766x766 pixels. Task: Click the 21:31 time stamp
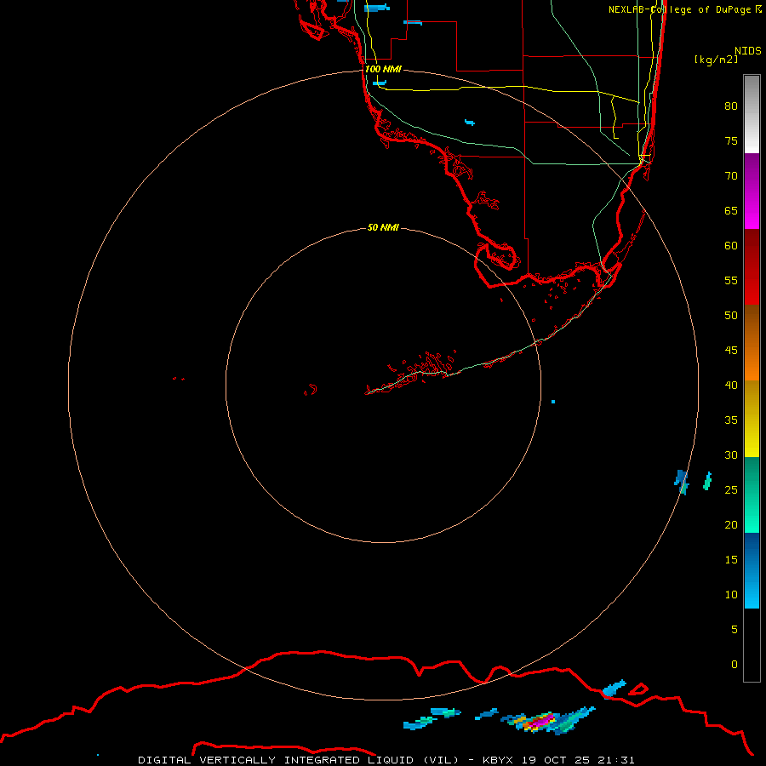[x=617, y=760]
